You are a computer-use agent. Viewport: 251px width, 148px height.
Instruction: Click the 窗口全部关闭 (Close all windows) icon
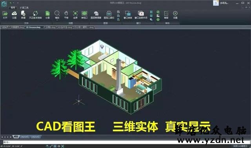[141, 13]
